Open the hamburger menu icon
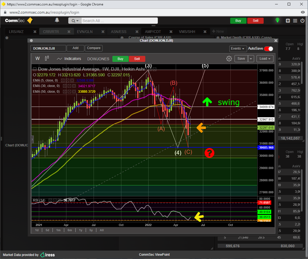 coord(295,21)
